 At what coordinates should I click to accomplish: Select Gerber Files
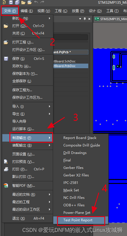81,168
